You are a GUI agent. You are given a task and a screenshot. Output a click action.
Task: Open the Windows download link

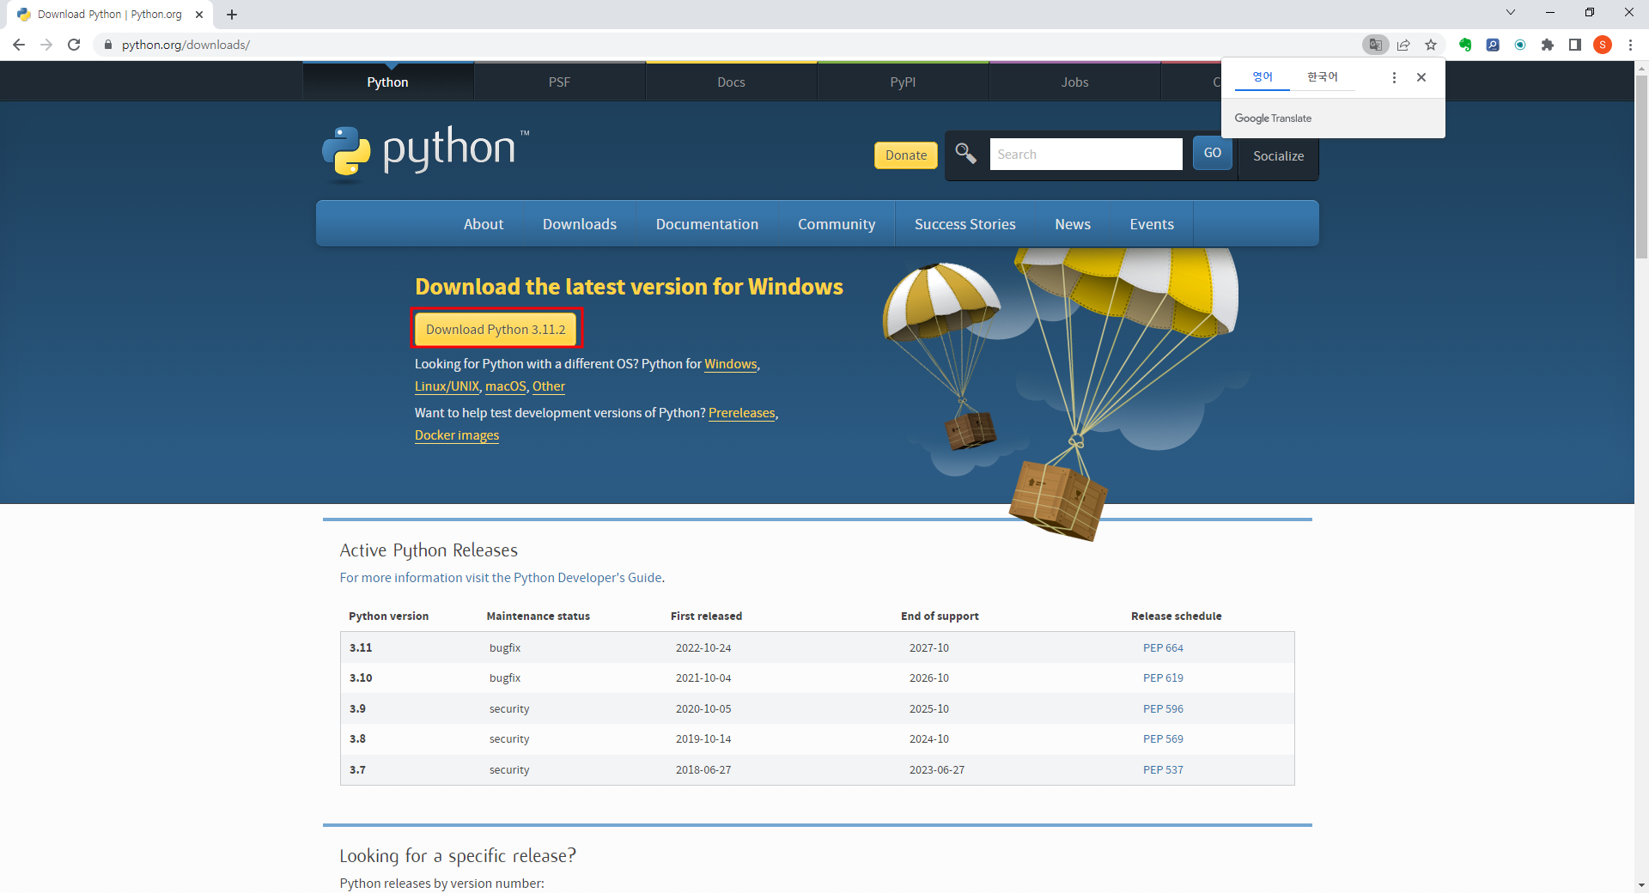[731, 364]
